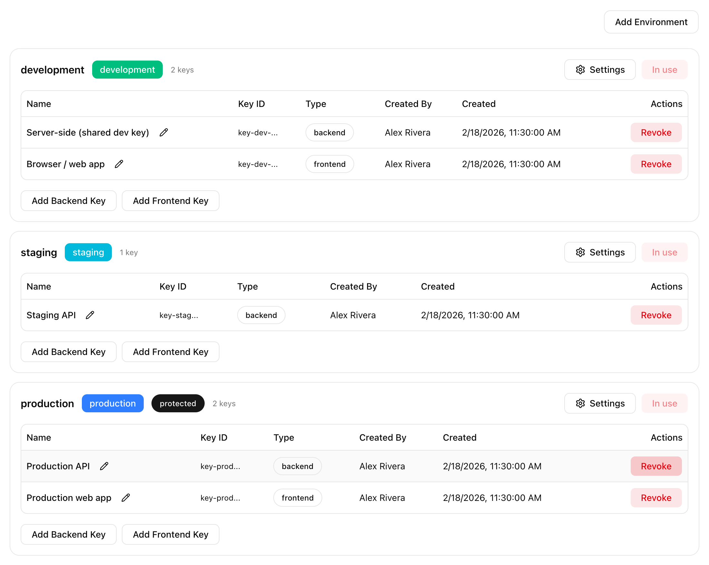Click In use on development environment
The image size is (709, 565).
[x=664, y=70]
